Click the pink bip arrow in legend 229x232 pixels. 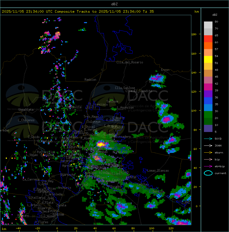(208, 160)
